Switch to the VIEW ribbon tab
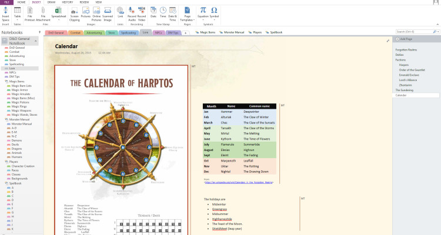This screenshot has width=441, height=235. [x=98, y=2]
